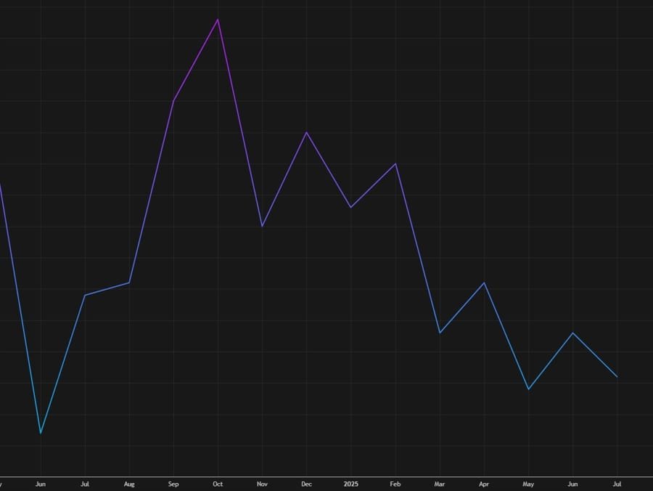The image size is (653, 491).
Task: Select the May trough point on the line
Action: 528,389
